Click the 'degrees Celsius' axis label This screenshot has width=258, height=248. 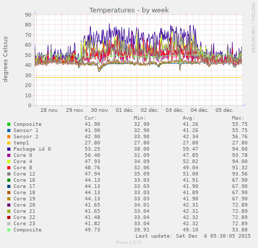[5, 59]
